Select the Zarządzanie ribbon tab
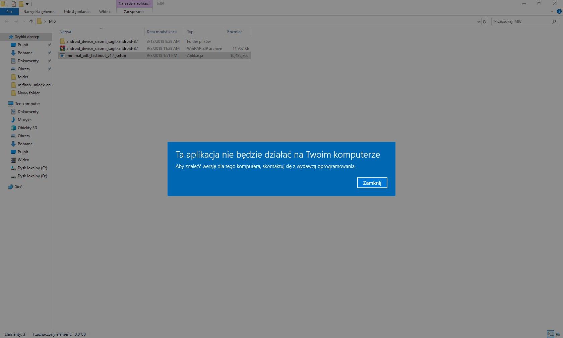 134,12
